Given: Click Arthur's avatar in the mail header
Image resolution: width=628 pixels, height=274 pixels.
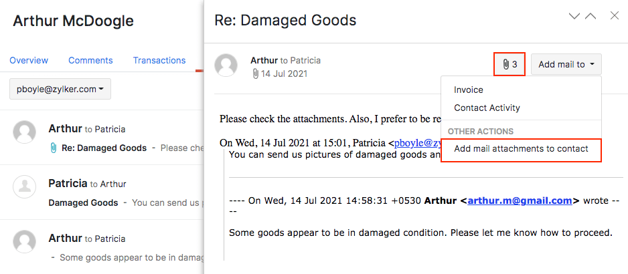Looking at the screenshot, I should 226,65.
